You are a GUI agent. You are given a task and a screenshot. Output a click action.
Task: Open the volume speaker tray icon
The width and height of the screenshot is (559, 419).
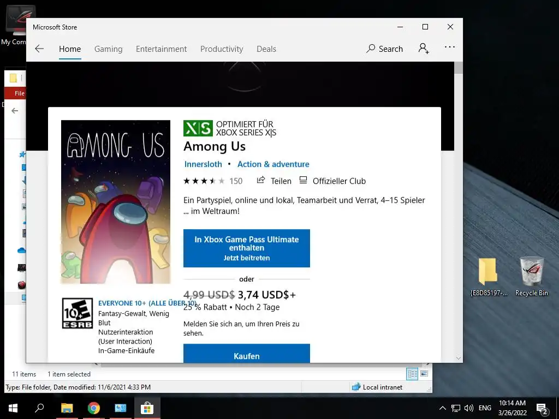pos(469,408)
